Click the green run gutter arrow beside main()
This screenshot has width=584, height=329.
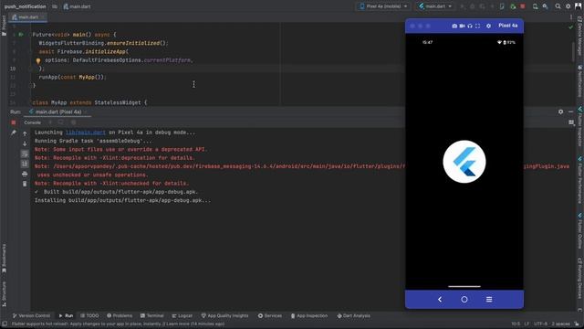click(x=21, y=35)
